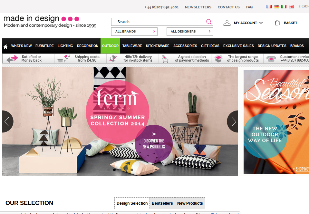Select the UK flag language icon
Image resolution: width=309 pixels, height=214 pixels.
(x=291, y=6)
